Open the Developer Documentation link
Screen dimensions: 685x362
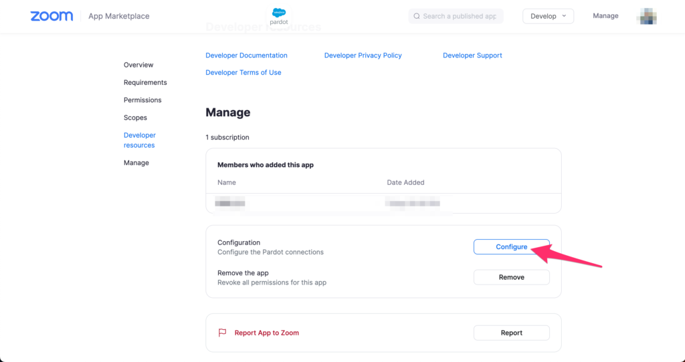(x=246, y=55)
